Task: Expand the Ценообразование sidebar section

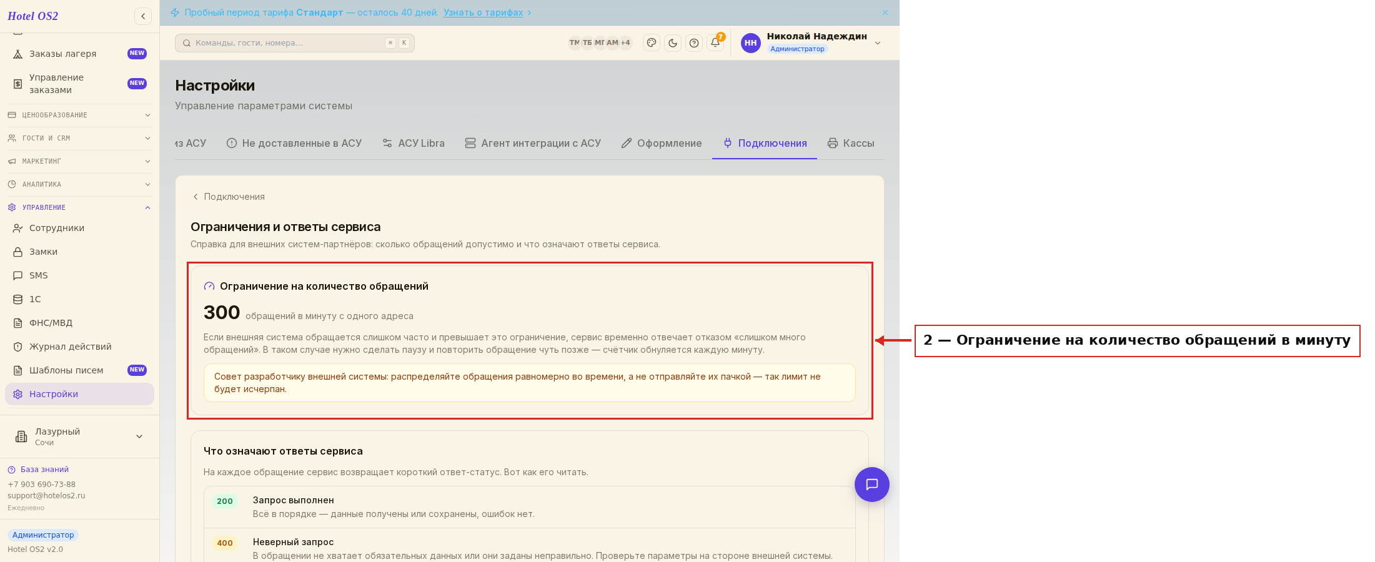Action: pyautogui.click(x=79, y=115)
